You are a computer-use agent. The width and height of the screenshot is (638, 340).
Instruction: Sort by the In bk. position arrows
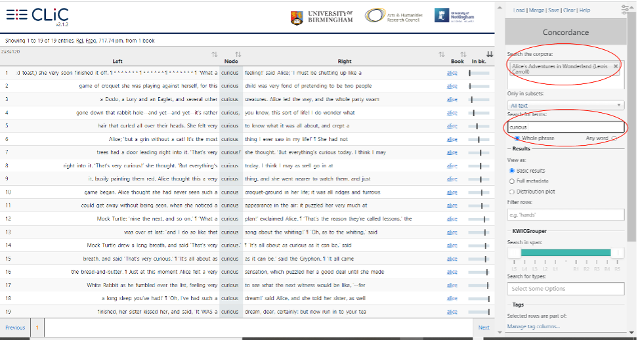(x=489, y=54)
